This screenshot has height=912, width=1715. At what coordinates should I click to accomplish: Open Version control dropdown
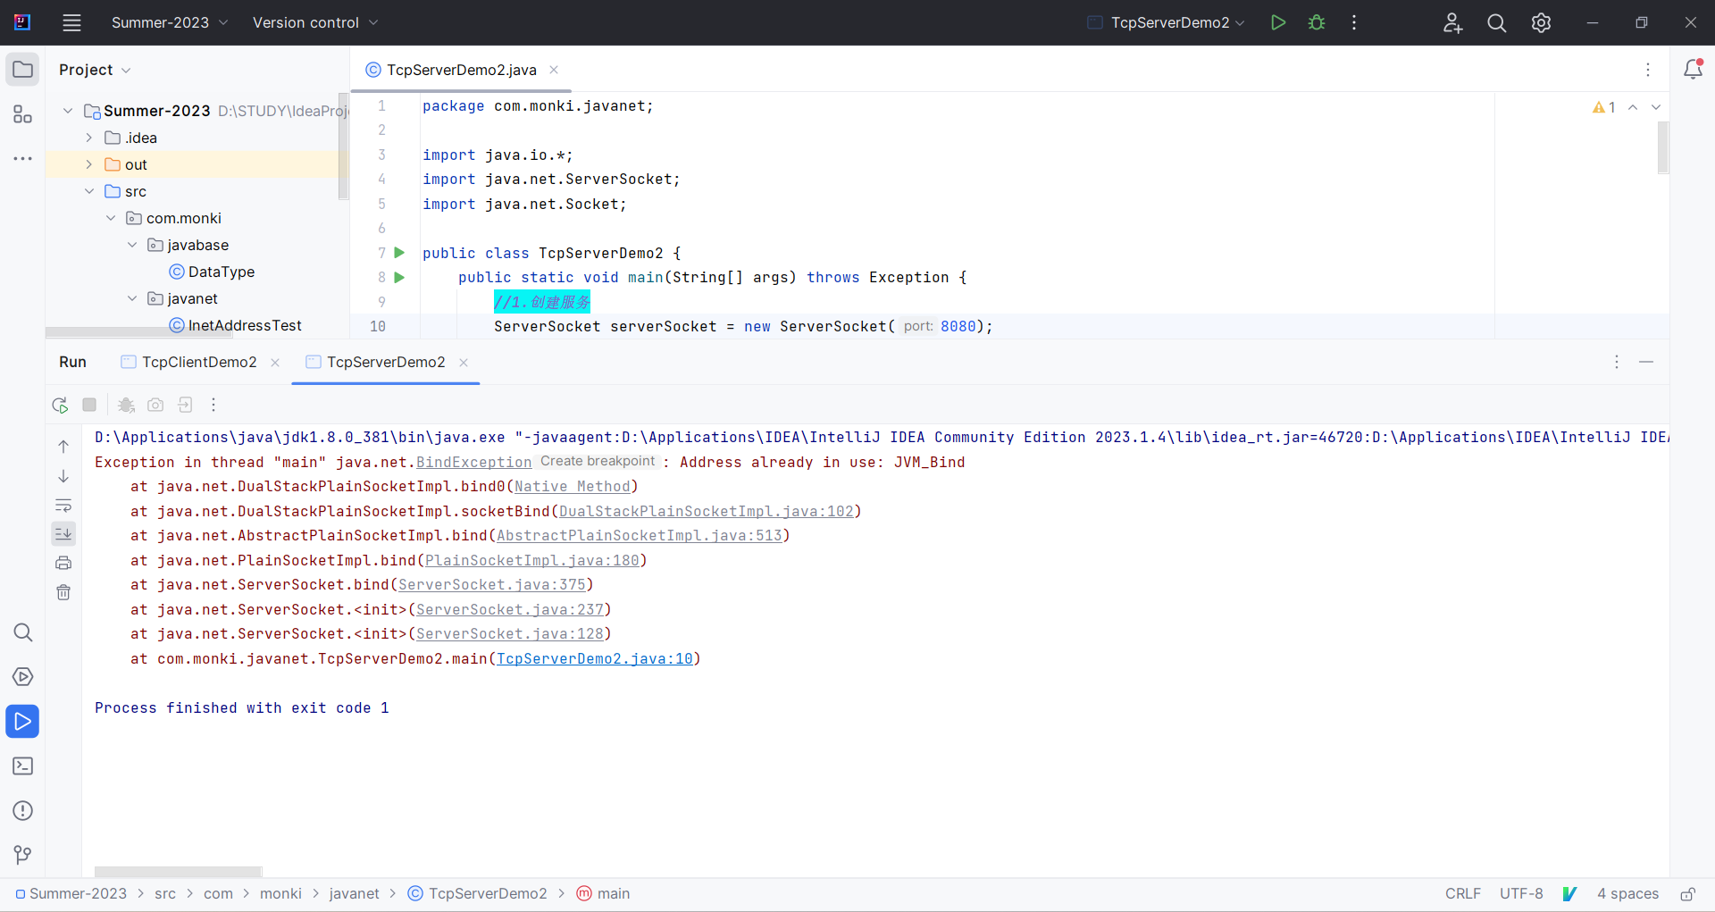(315, 22)
